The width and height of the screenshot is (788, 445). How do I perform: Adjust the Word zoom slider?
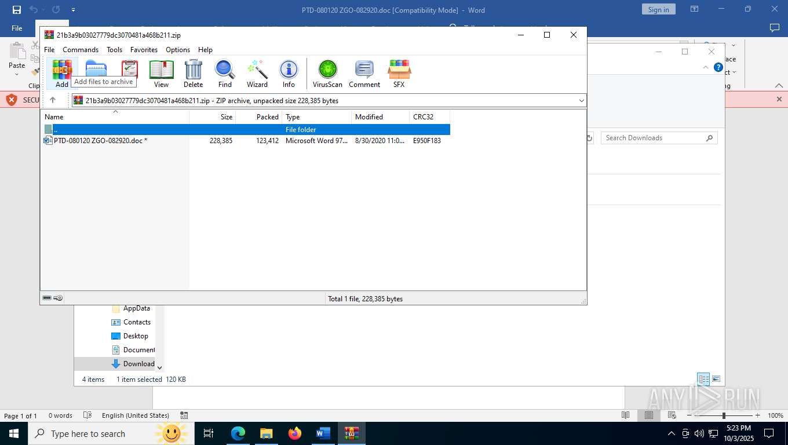(x=723, y=415)
